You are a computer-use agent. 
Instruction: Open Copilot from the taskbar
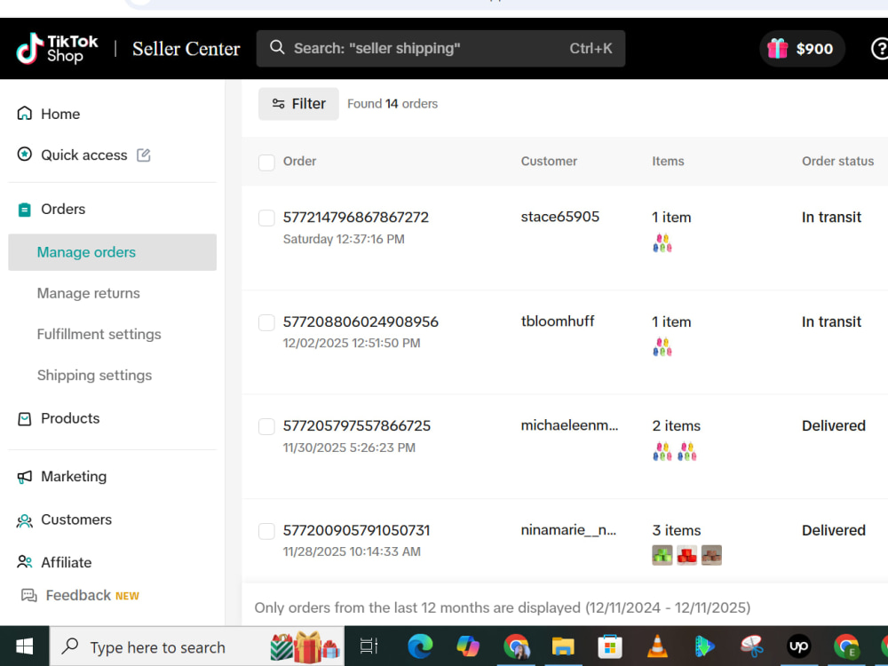[x=468, y=646]
